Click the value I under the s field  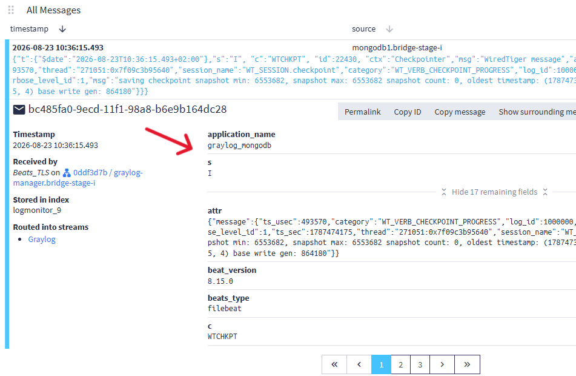pos(210,173)
